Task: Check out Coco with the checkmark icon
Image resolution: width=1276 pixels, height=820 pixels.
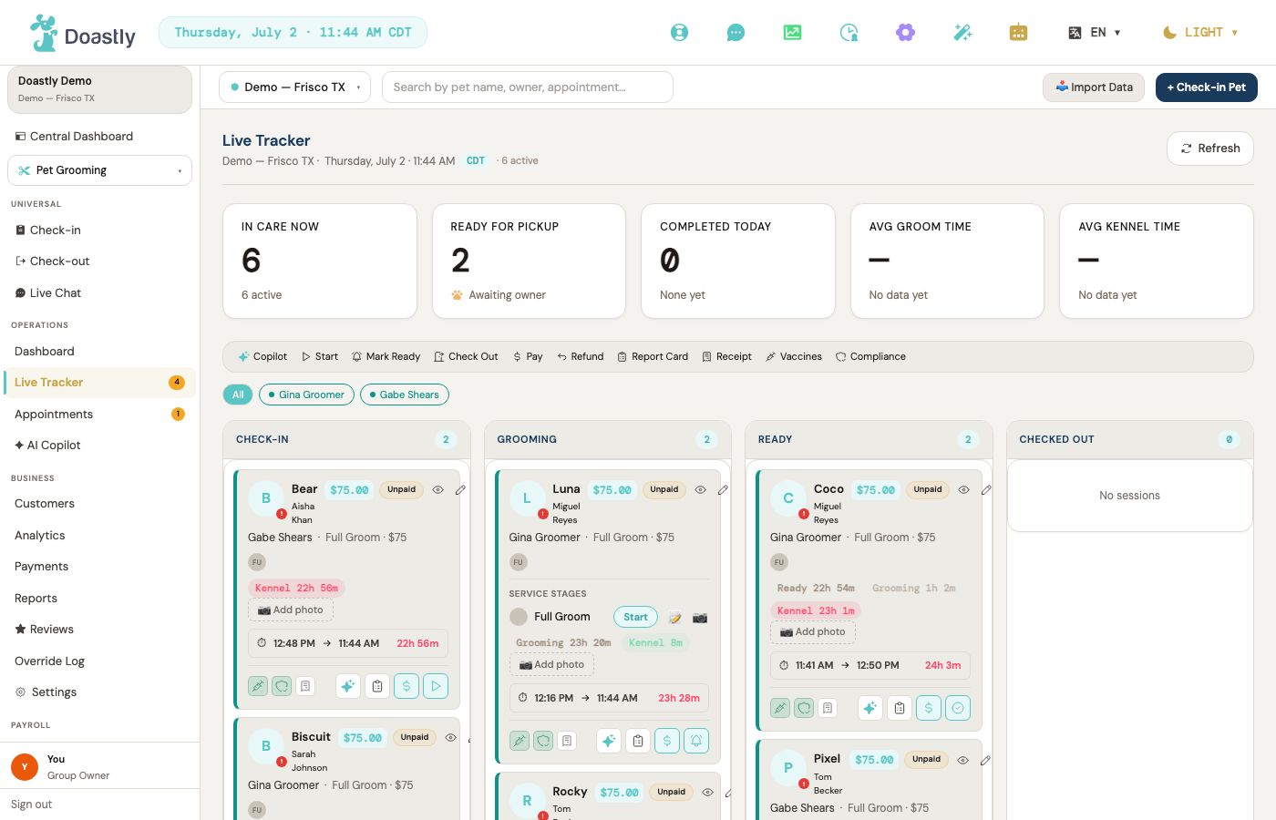Action: (958, 708)
